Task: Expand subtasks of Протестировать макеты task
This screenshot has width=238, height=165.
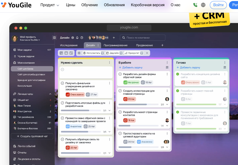Action: click(167, 147)
